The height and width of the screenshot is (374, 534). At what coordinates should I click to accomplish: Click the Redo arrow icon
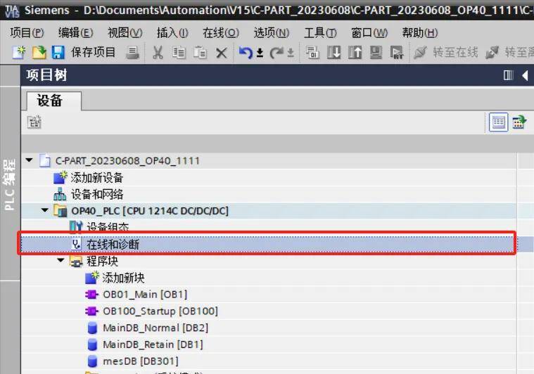276,53
